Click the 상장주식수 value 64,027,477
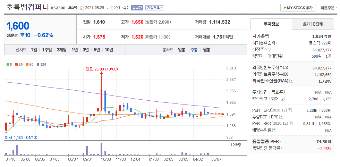Viewport: 340px width, 167px height. [x=322, y=50]
